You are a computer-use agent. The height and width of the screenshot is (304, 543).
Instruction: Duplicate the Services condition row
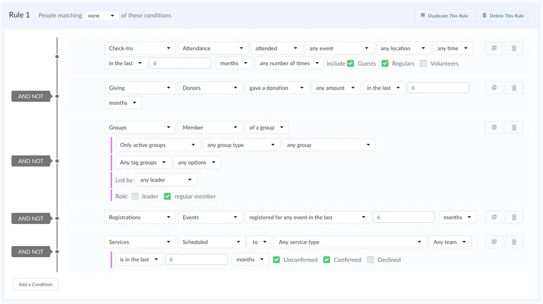pyautogui.click(x=494, y=242)
